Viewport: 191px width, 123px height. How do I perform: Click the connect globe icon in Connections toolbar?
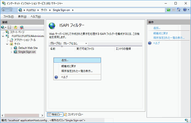[3, 27]
